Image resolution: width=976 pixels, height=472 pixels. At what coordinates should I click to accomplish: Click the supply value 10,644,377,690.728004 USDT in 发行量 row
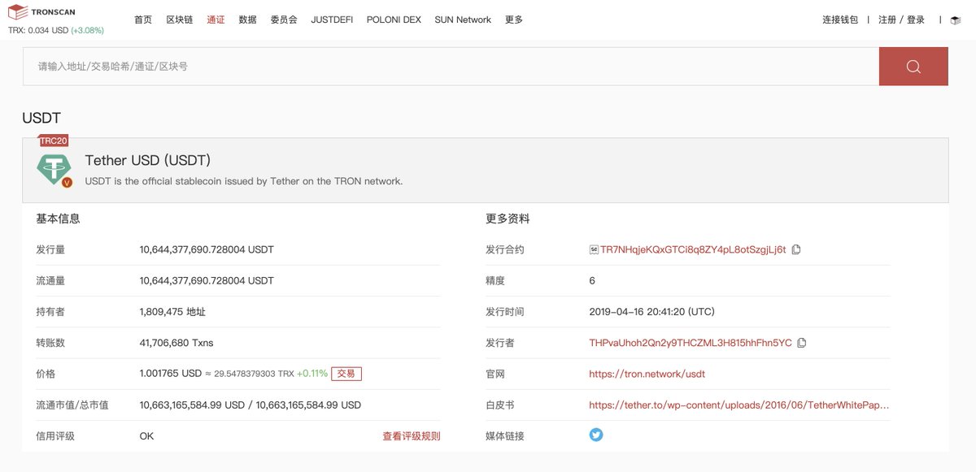point(207,249)
